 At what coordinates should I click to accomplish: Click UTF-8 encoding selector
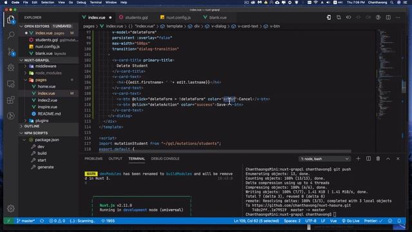click(310, 221)
